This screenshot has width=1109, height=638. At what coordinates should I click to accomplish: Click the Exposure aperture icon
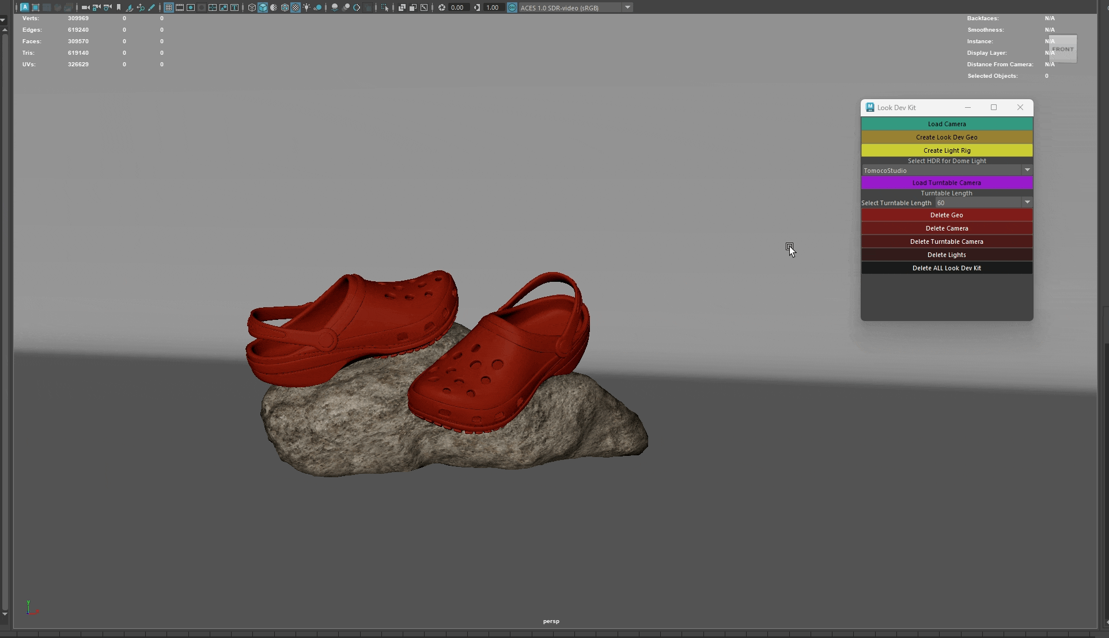coord(442,7)
